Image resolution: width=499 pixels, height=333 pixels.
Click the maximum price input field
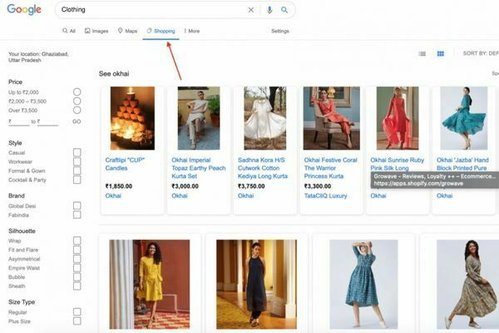(47, 122)
